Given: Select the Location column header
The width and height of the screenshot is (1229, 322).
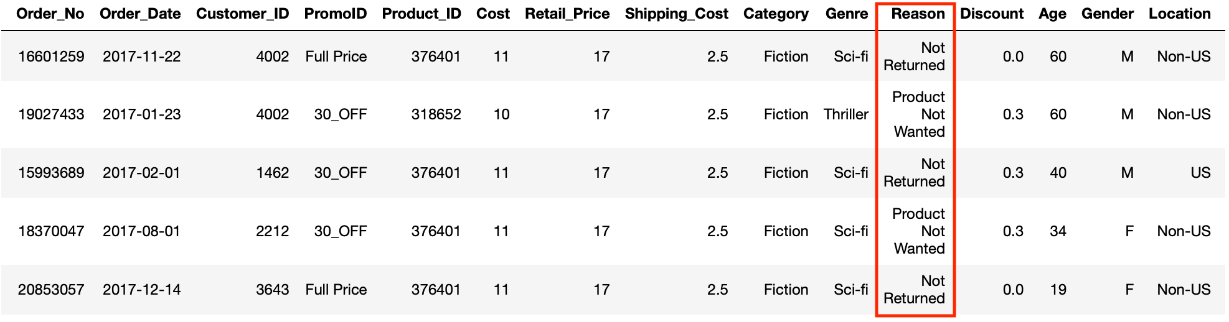Looking at the screenshot, I should 1180,14.
